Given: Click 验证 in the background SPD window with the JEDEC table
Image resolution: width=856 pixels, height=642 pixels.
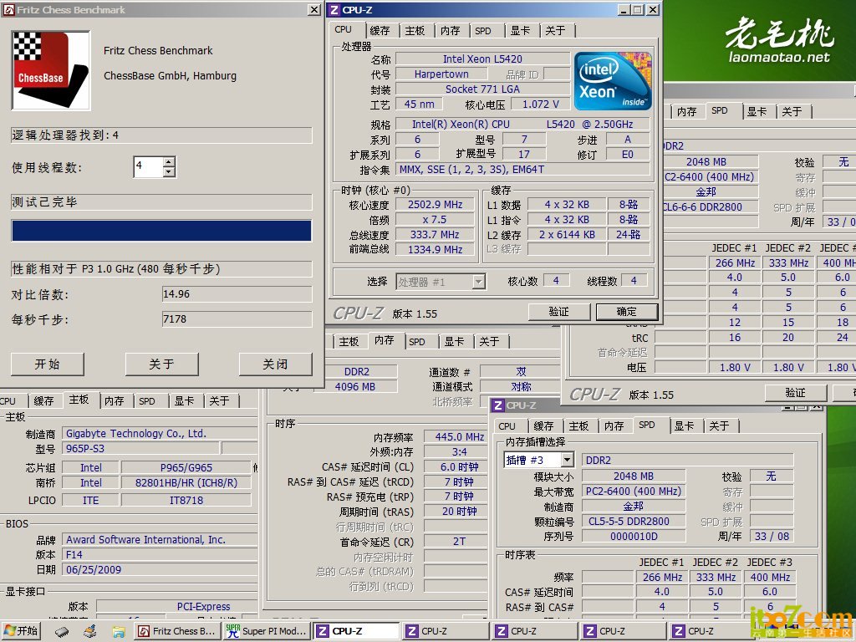Looking at the screenshot, I should (796, 393).
